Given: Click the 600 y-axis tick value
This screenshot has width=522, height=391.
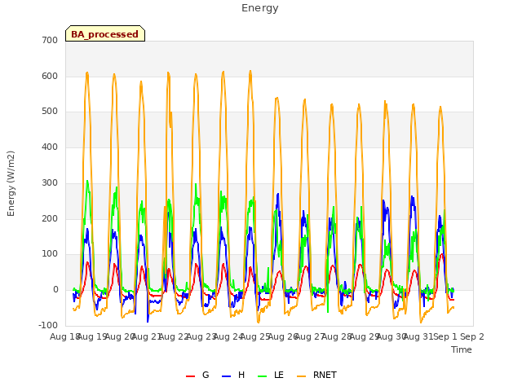Looking at the screenshot, I should click(50, 76).
